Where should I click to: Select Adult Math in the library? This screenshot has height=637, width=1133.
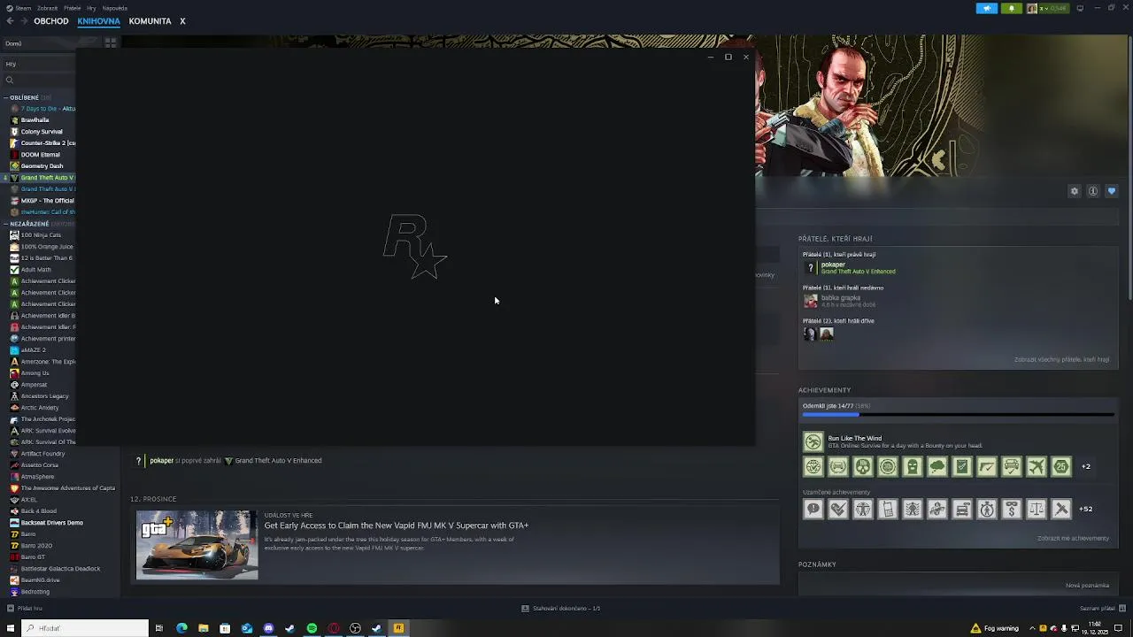pyautogui.click(x=35, y=270)
